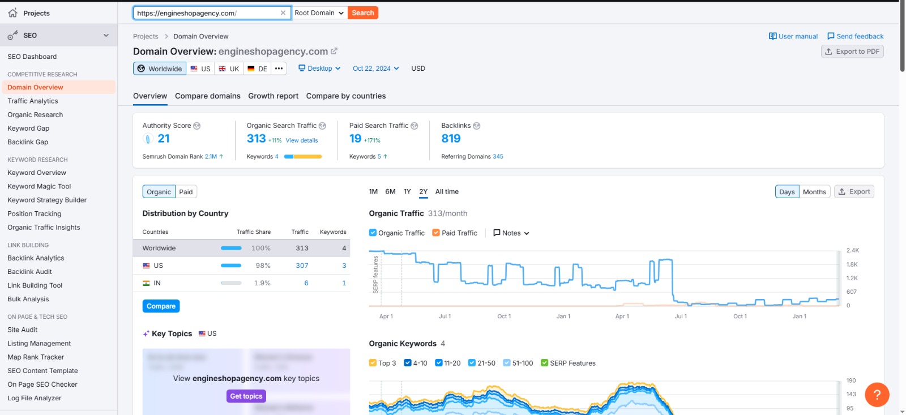
Task: Toggle 21-50 keywords checkbox
Action: click(x=472, y=363)
